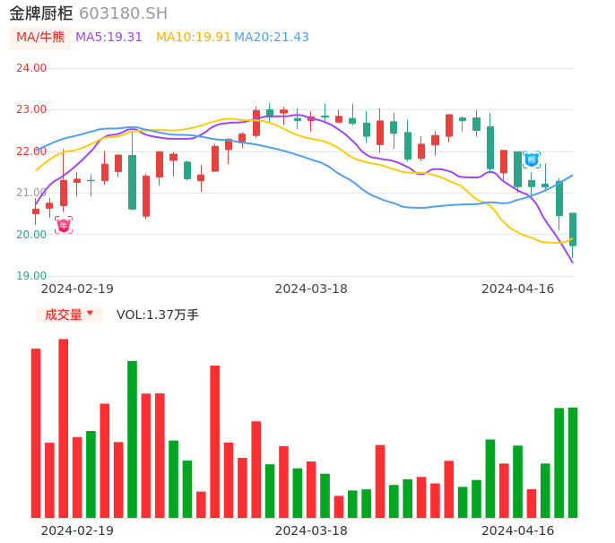
Task: Click the blue bear (熊) signal marker
Action: point(532,159)
